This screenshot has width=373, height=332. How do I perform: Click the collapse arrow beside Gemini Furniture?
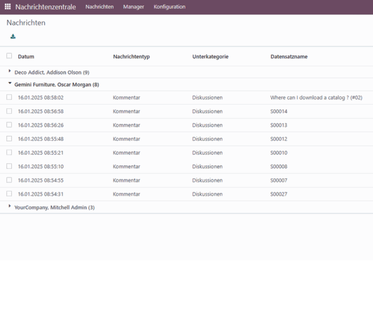coord(9,84)
